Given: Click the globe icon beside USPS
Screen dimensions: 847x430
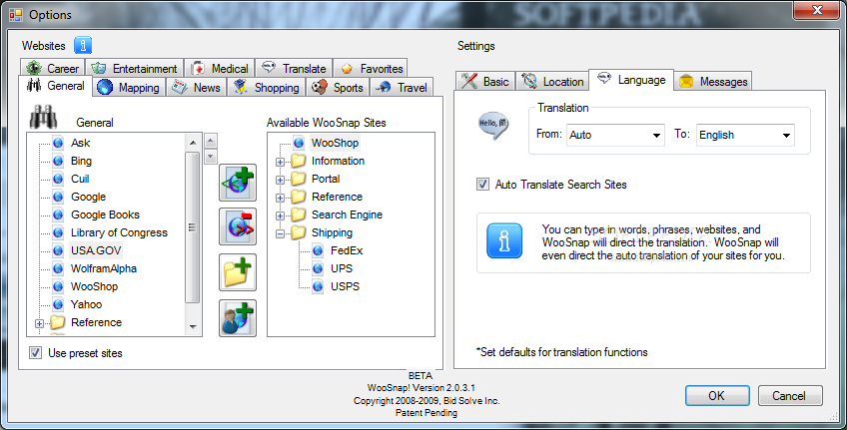Looking at the screenshot, I should click(x=319, y=286).
